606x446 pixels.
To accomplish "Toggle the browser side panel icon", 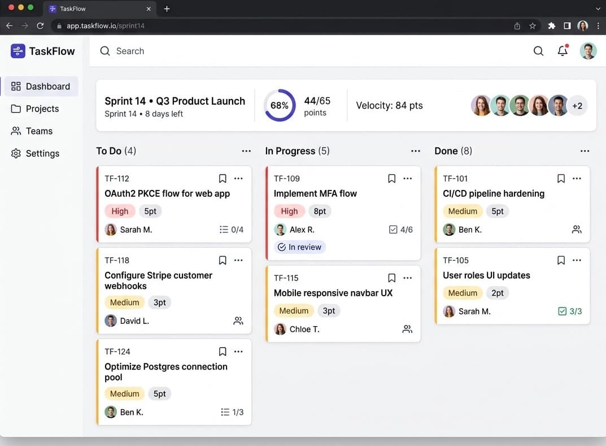I will click(568, 26).
